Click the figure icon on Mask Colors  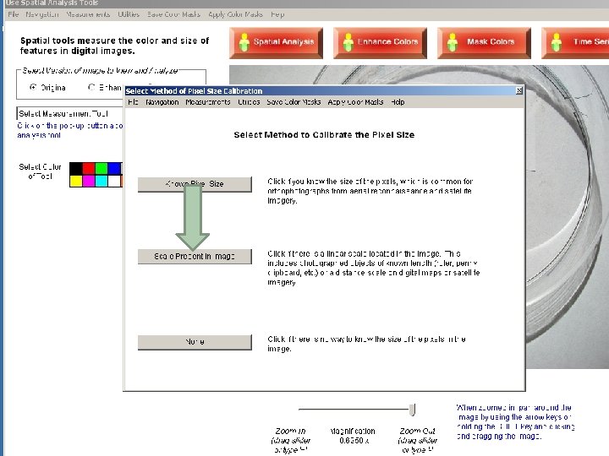452,42
